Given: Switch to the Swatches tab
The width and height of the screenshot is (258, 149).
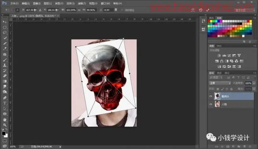Looking at the screenshot, I should pos(219,18).
